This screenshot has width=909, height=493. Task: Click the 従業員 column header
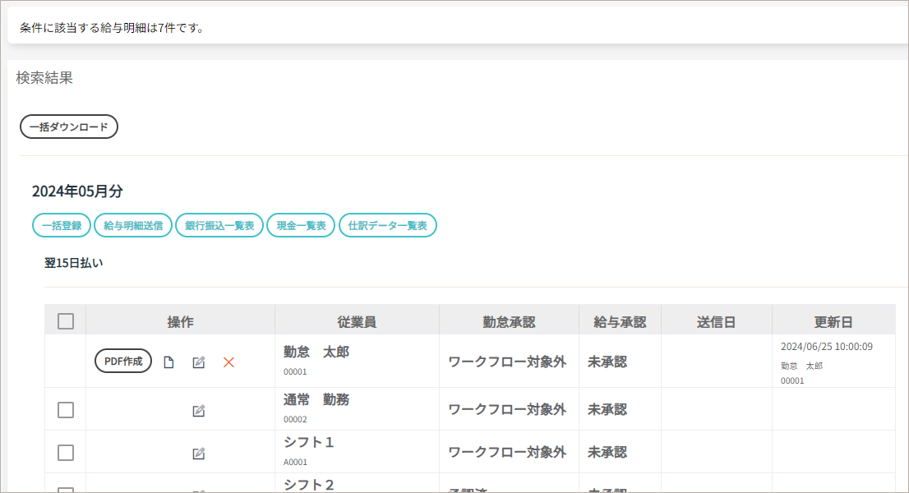[357, 322]
